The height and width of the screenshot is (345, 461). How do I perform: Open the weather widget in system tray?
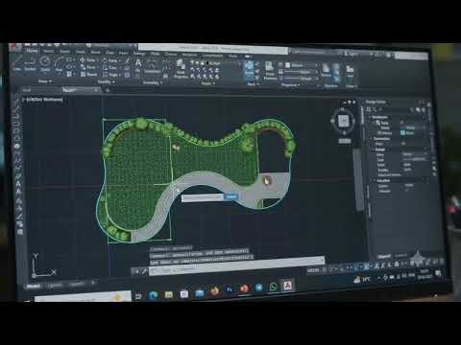point(362,280)
